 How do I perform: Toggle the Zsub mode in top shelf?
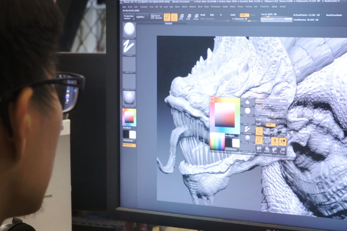tap(244, 15)
